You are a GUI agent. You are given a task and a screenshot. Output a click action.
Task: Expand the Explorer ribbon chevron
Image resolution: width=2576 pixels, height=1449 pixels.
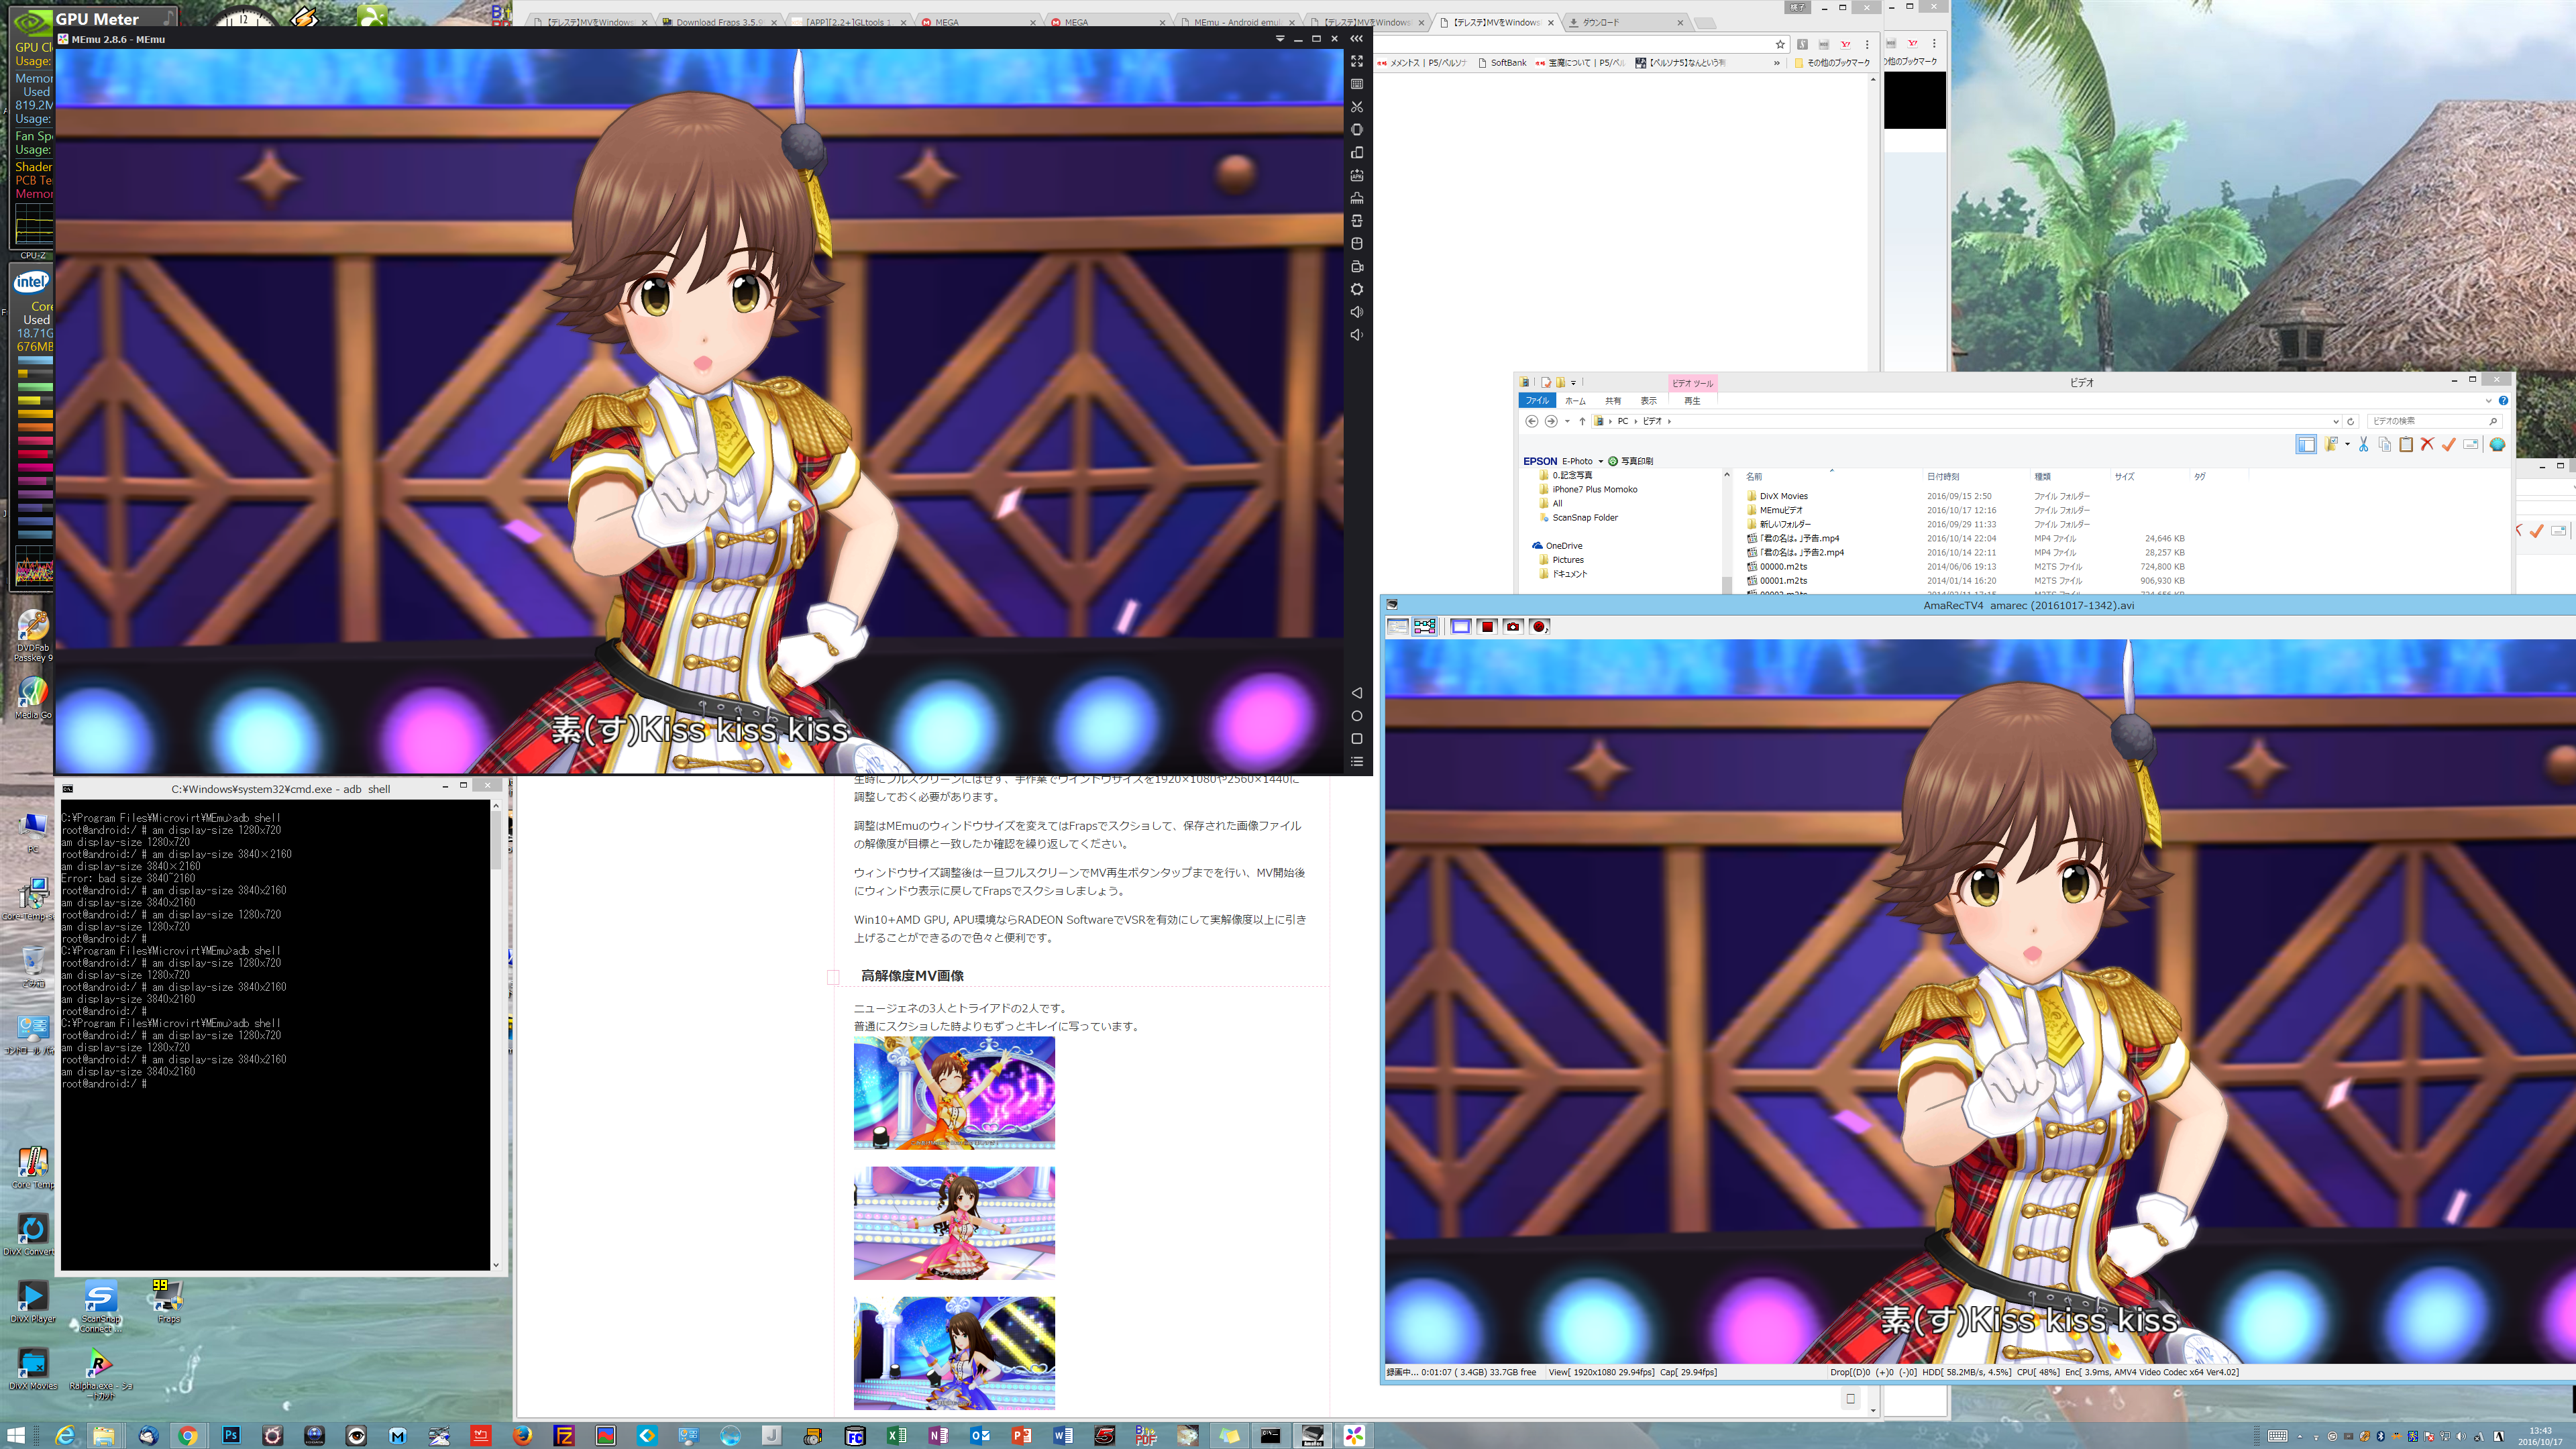click(2489, 401)
